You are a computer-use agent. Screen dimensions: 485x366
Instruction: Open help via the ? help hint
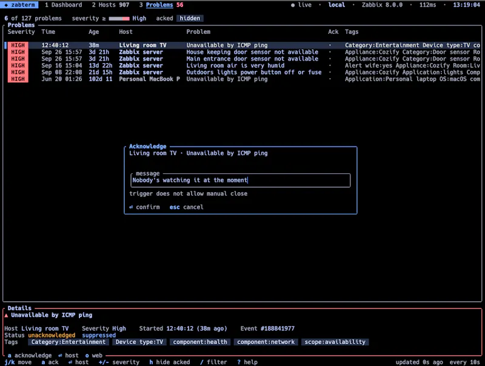point(247,362)
